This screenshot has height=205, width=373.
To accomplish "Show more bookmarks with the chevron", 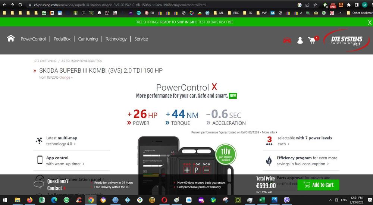I will [340, 13].
